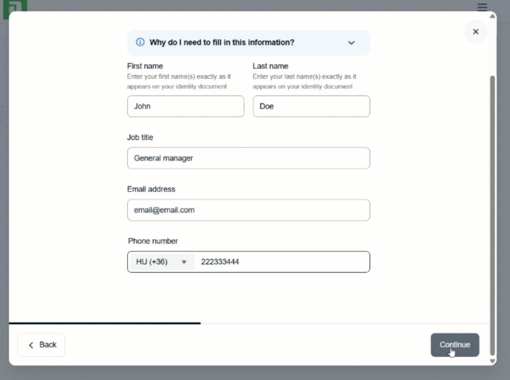Click into the Email address field
The image size is (510, 380).
click(x=248, y=210)
